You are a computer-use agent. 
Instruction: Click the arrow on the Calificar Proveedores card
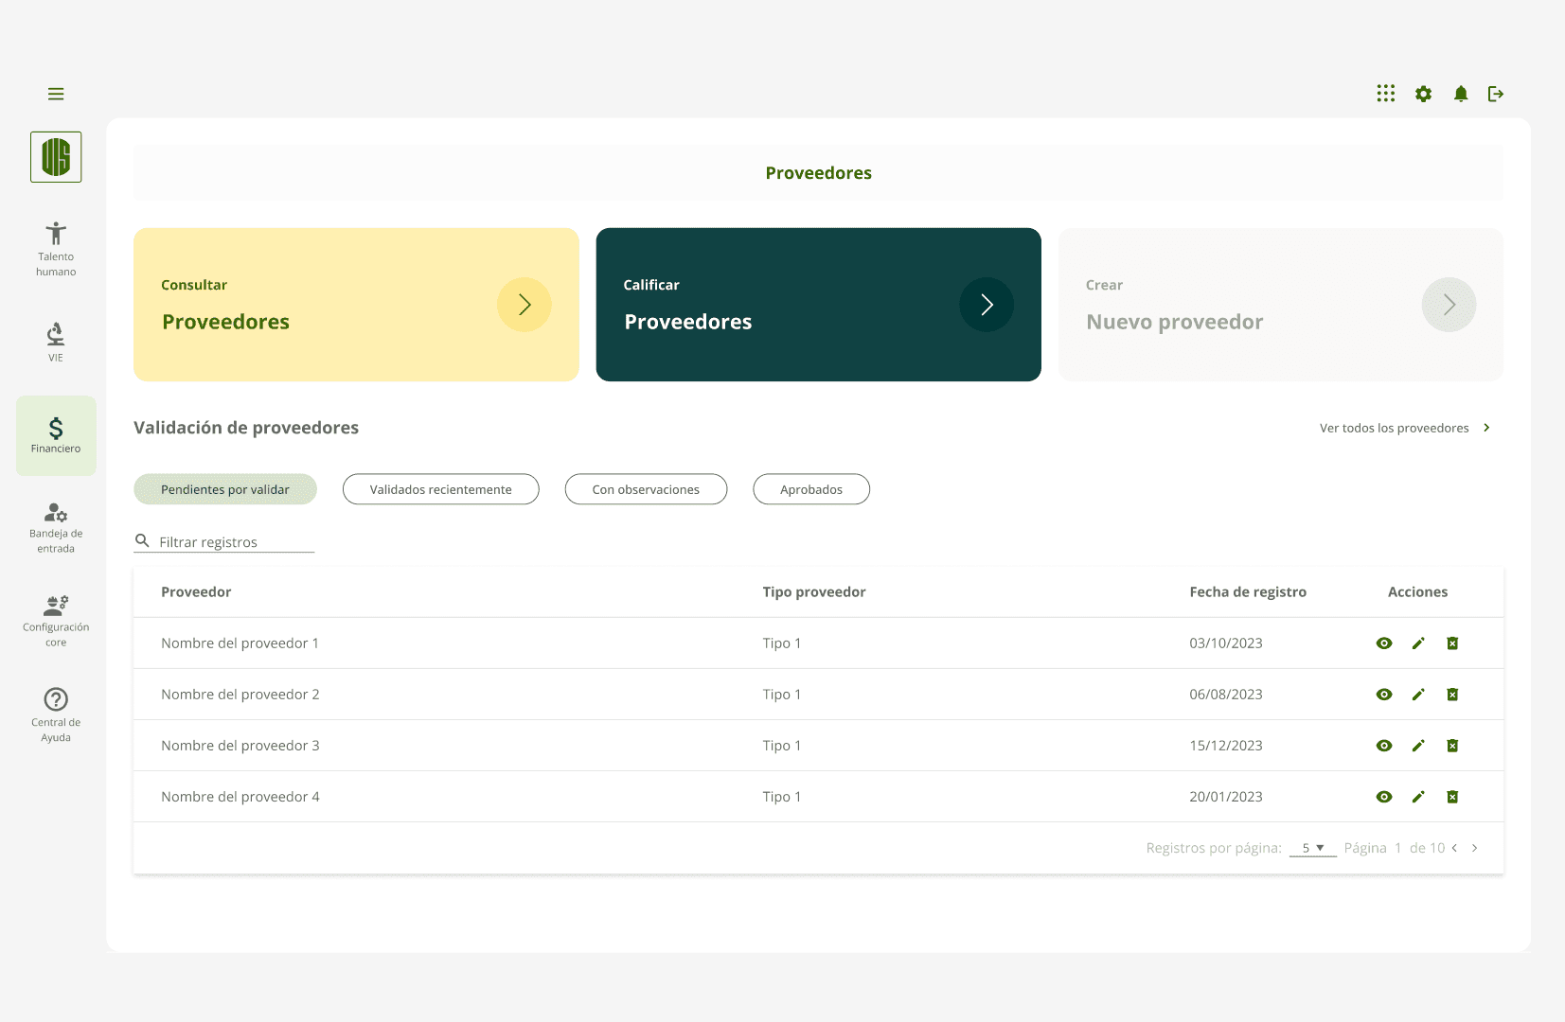pos(987,305)
